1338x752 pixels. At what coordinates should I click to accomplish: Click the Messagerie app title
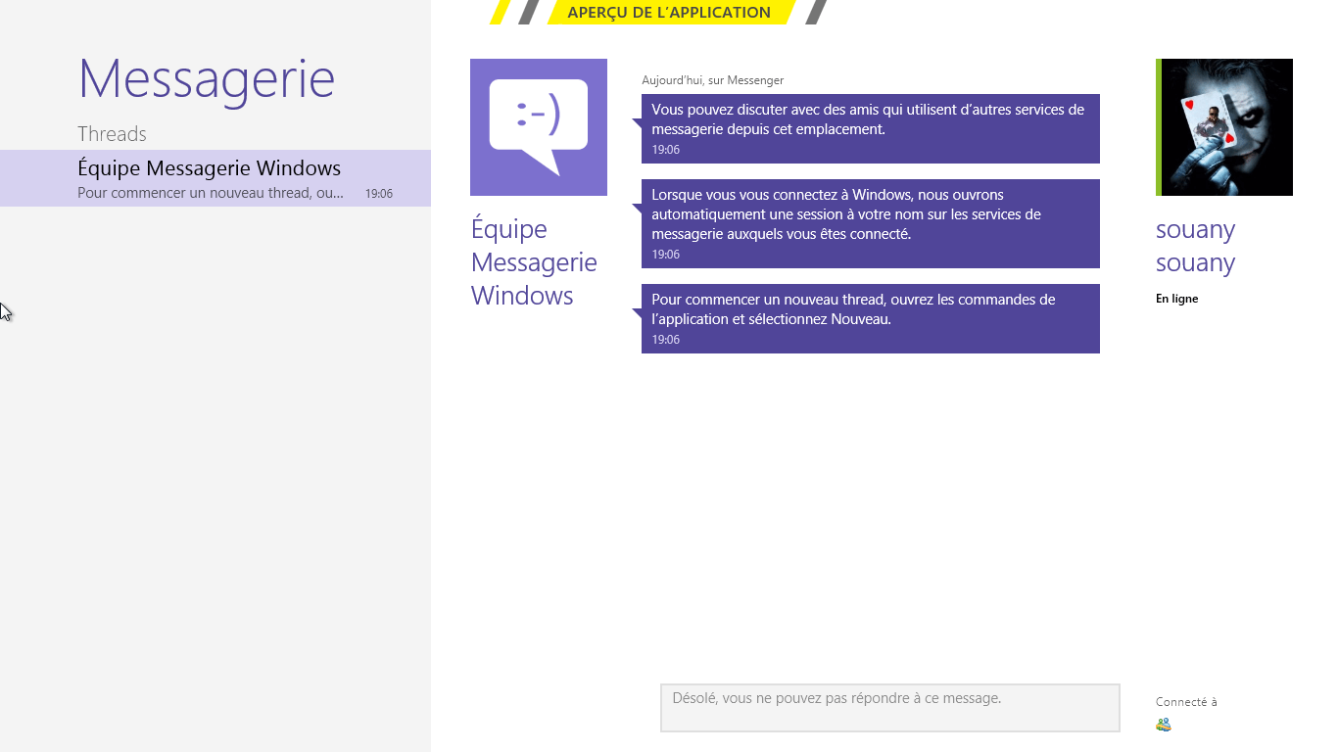point(207,78)
